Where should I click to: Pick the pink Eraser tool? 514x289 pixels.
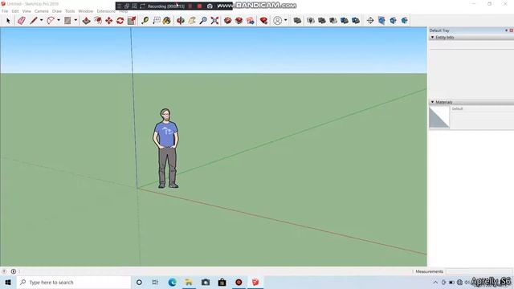[22, 21]
